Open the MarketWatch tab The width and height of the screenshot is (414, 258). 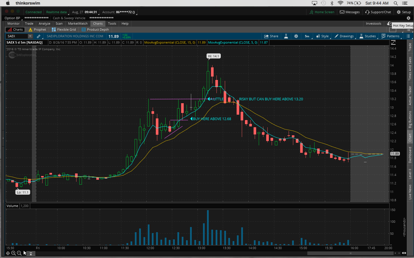pos(78,24)
